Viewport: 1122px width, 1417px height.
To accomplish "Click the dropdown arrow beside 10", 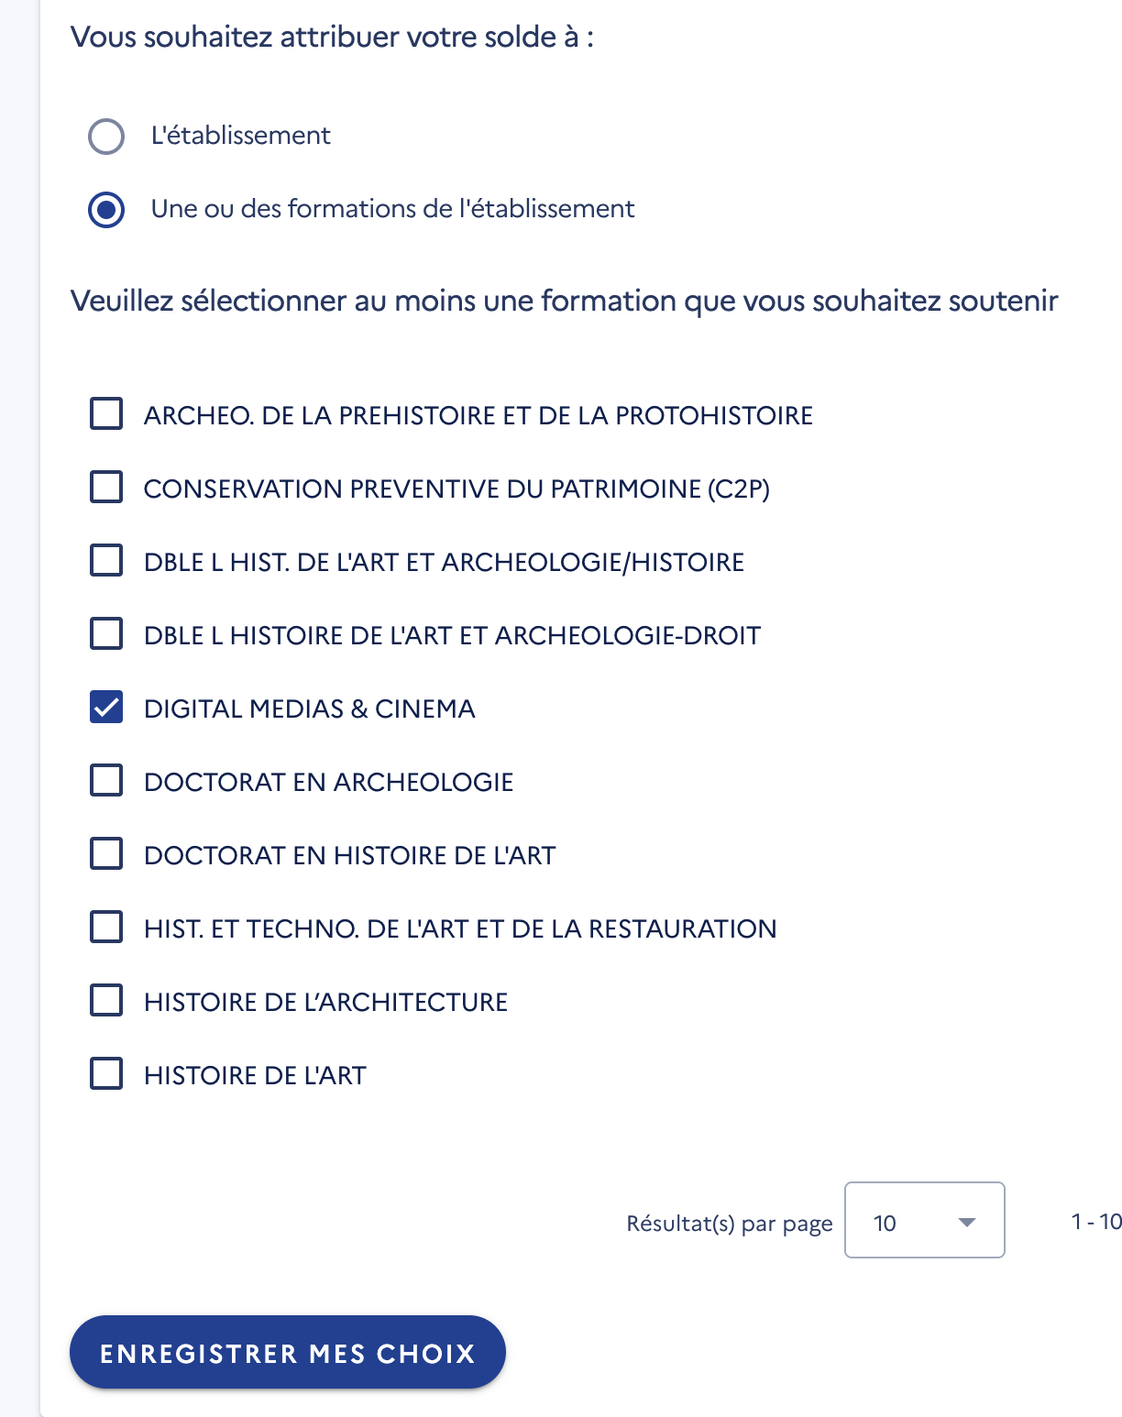I will tap(966, 1223).
